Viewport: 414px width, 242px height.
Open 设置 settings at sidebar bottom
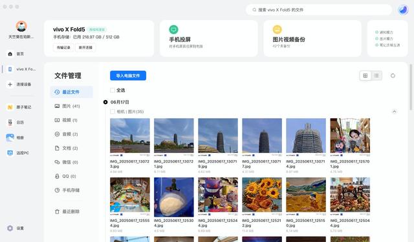16,228
